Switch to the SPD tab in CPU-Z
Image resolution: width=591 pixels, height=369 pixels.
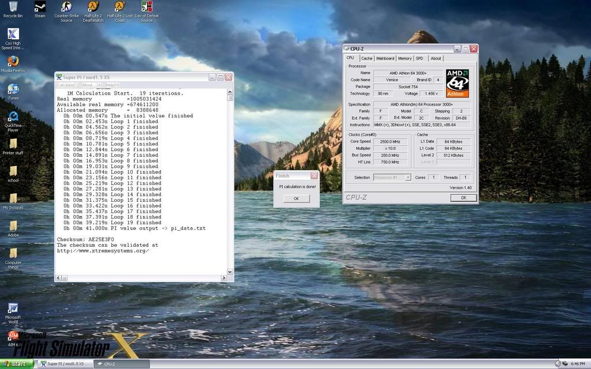pyautogui.click(x=420, y=58)
